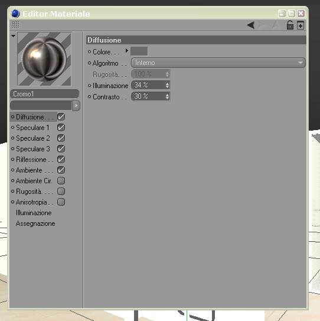The height and width of the screenshot is (321, 320).
Task: Click the Cromo1 material name field
Action: point(44,94)
